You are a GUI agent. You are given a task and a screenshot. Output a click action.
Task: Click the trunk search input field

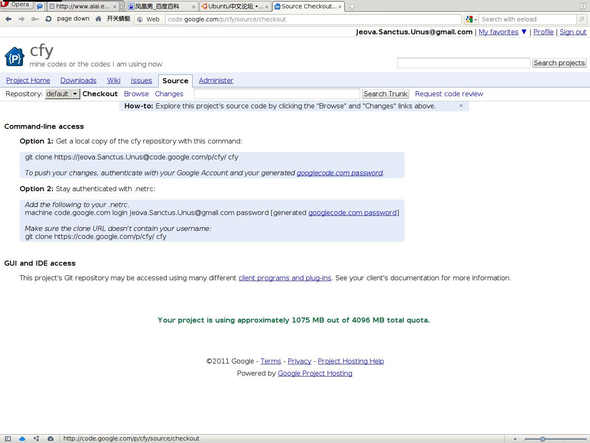click(277, 94)
